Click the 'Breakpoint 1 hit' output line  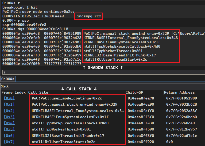pyautogui.click(x=20, y=7)
